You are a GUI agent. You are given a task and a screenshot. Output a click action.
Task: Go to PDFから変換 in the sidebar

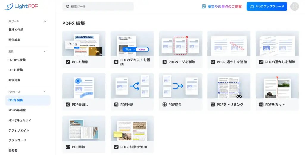coord(17,60)
